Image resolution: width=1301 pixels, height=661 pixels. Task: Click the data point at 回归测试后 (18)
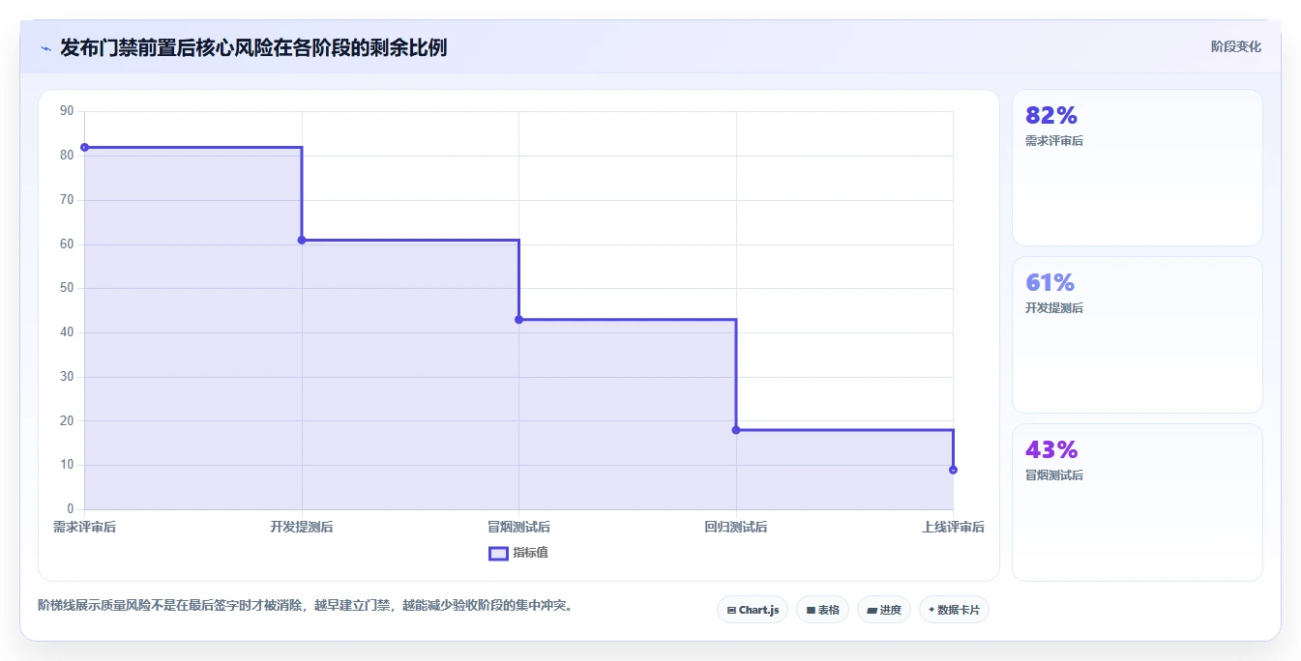pos(736,430)
